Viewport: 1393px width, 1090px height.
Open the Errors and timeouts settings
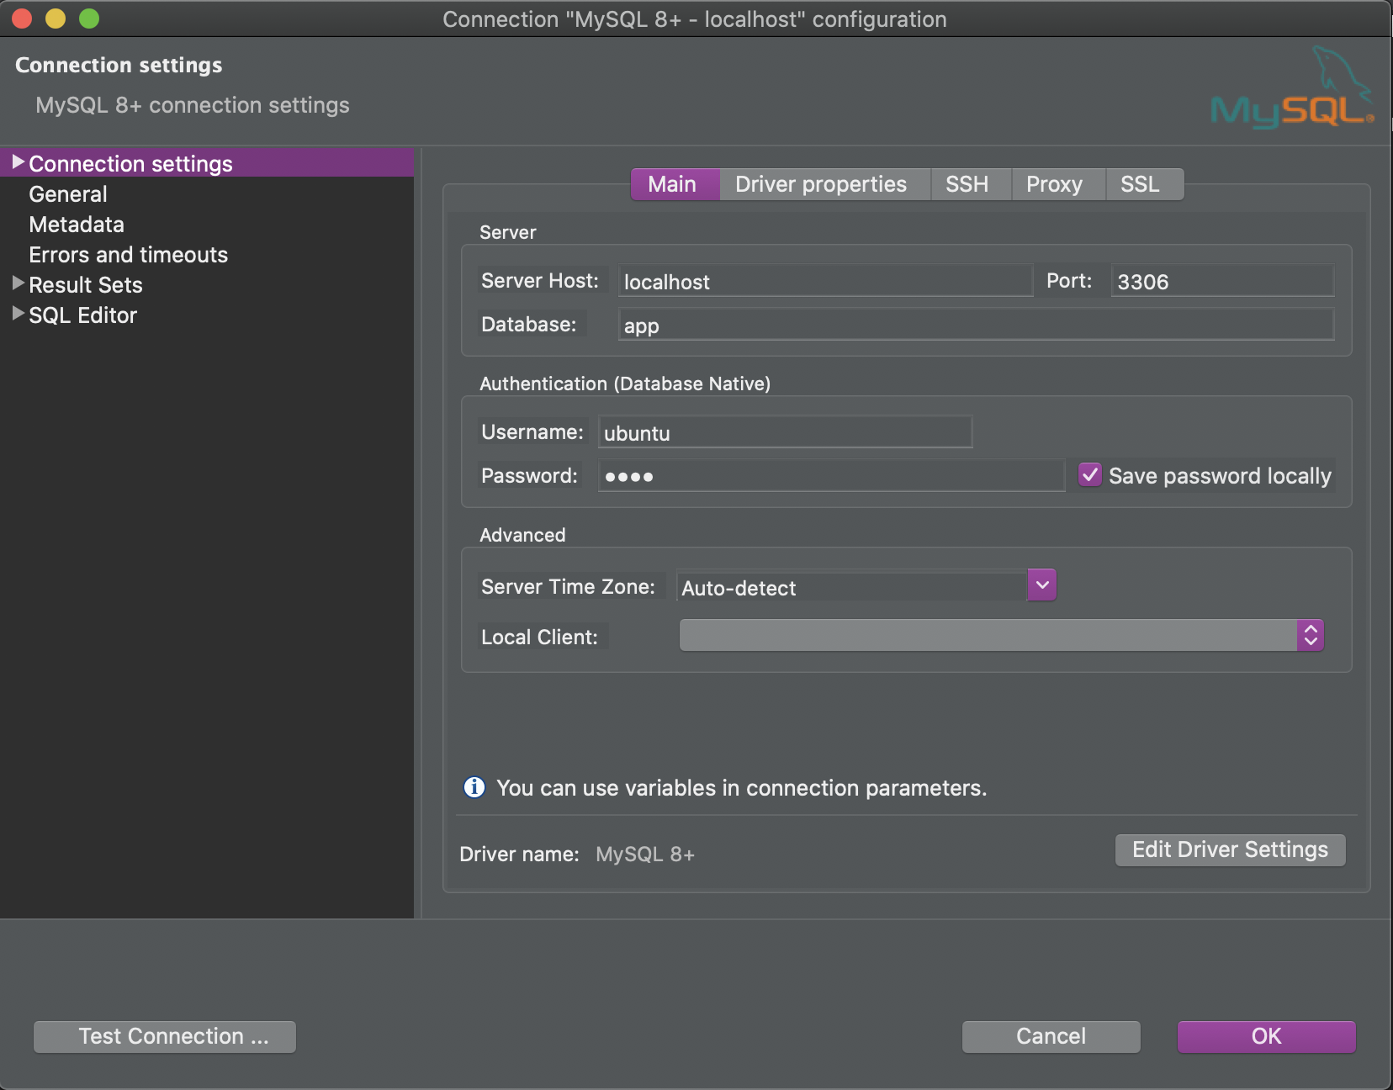click(128, 254)
